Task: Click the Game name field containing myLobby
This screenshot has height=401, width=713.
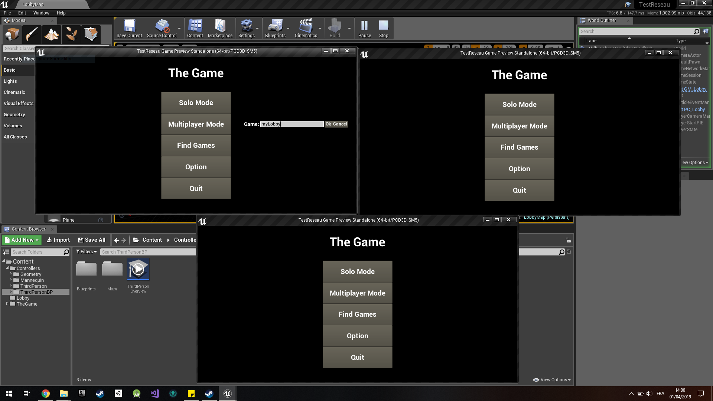Action: (x=292, y=124)
